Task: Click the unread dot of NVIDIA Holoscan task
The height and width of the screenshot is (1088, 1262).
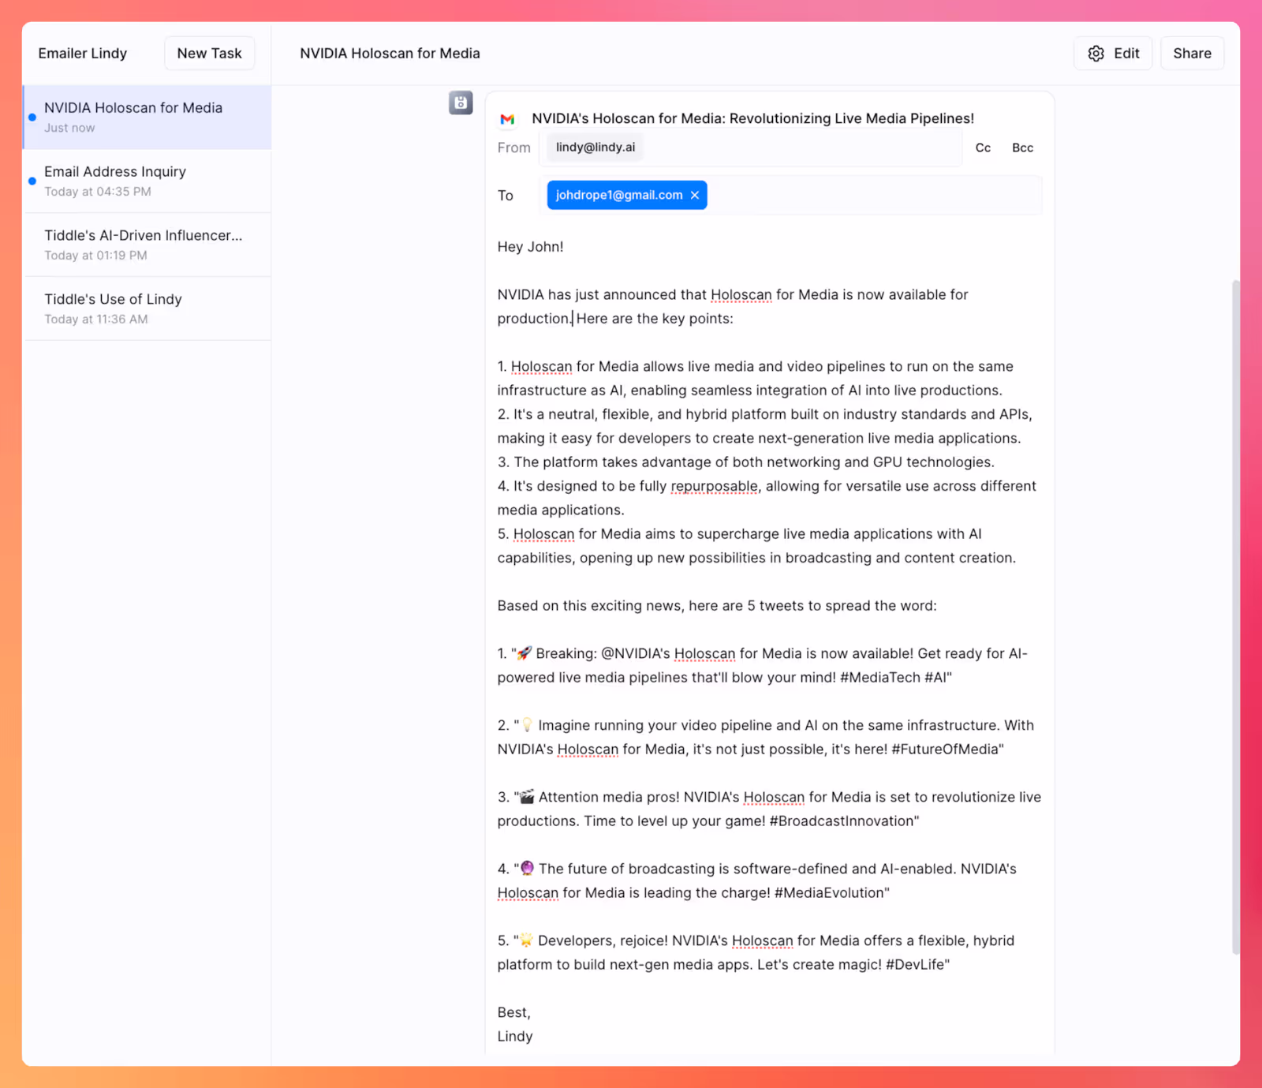Action: [x=32, y=117]
